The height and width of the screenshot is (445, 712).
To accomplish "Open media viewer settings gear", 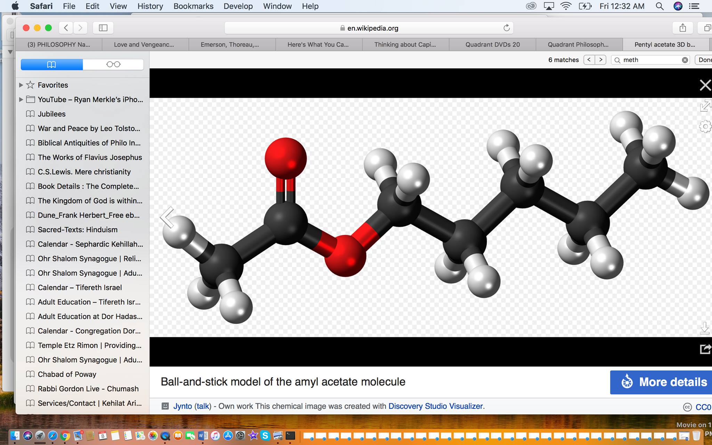I will click(x=705, y=127).
